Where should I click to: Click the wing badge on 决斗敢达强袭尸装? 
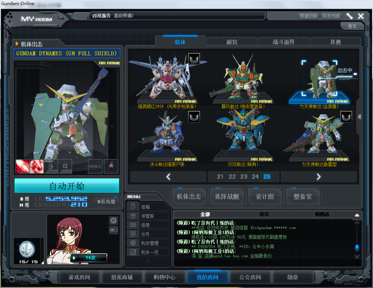[194, 117]
